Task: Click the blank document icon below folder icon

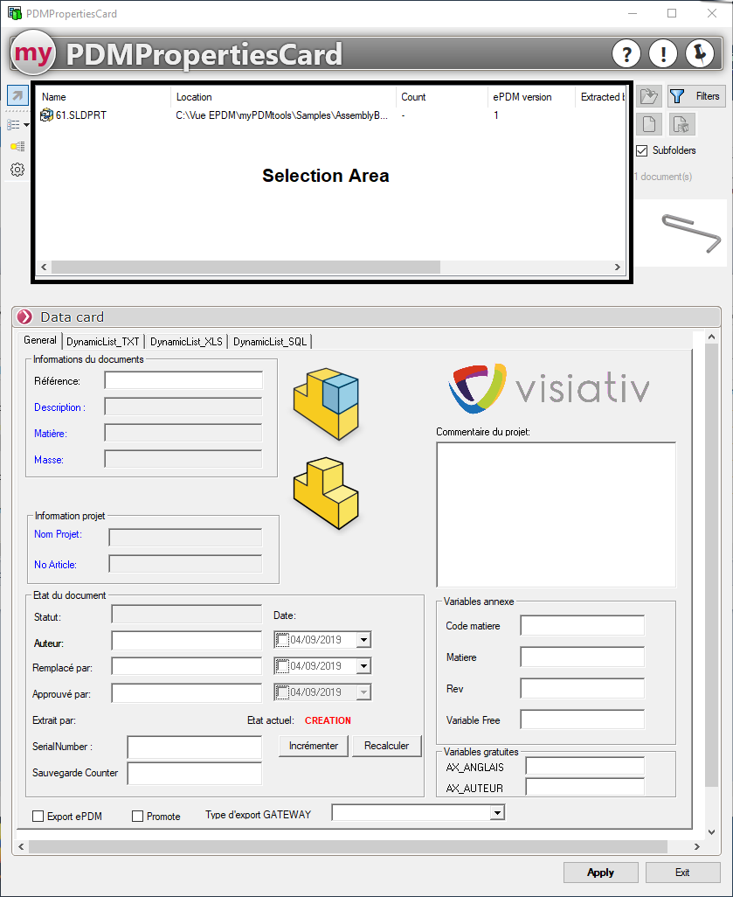Action: [x=648, y=124]
